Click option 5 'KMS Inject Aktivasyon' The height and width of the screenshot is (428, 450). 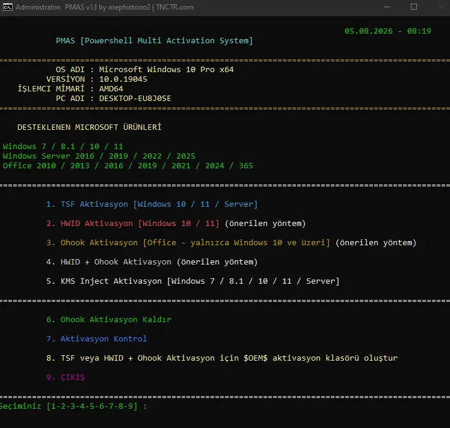click(x=193, y=281)
